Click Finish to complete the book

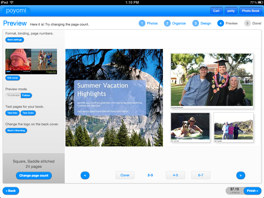click(x=252, y=191)
